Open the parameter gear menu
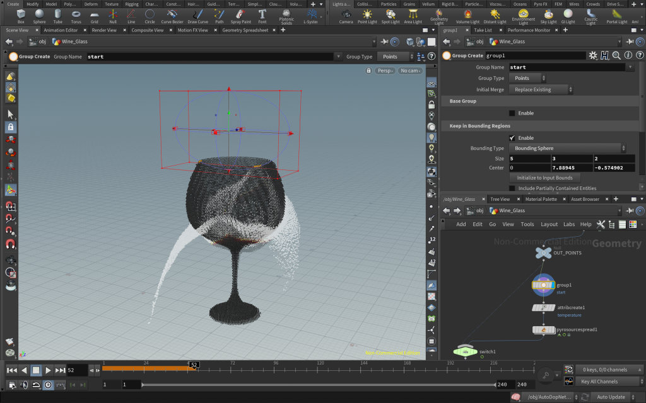The height and width of the screenshot is (403, 646). 593,55
